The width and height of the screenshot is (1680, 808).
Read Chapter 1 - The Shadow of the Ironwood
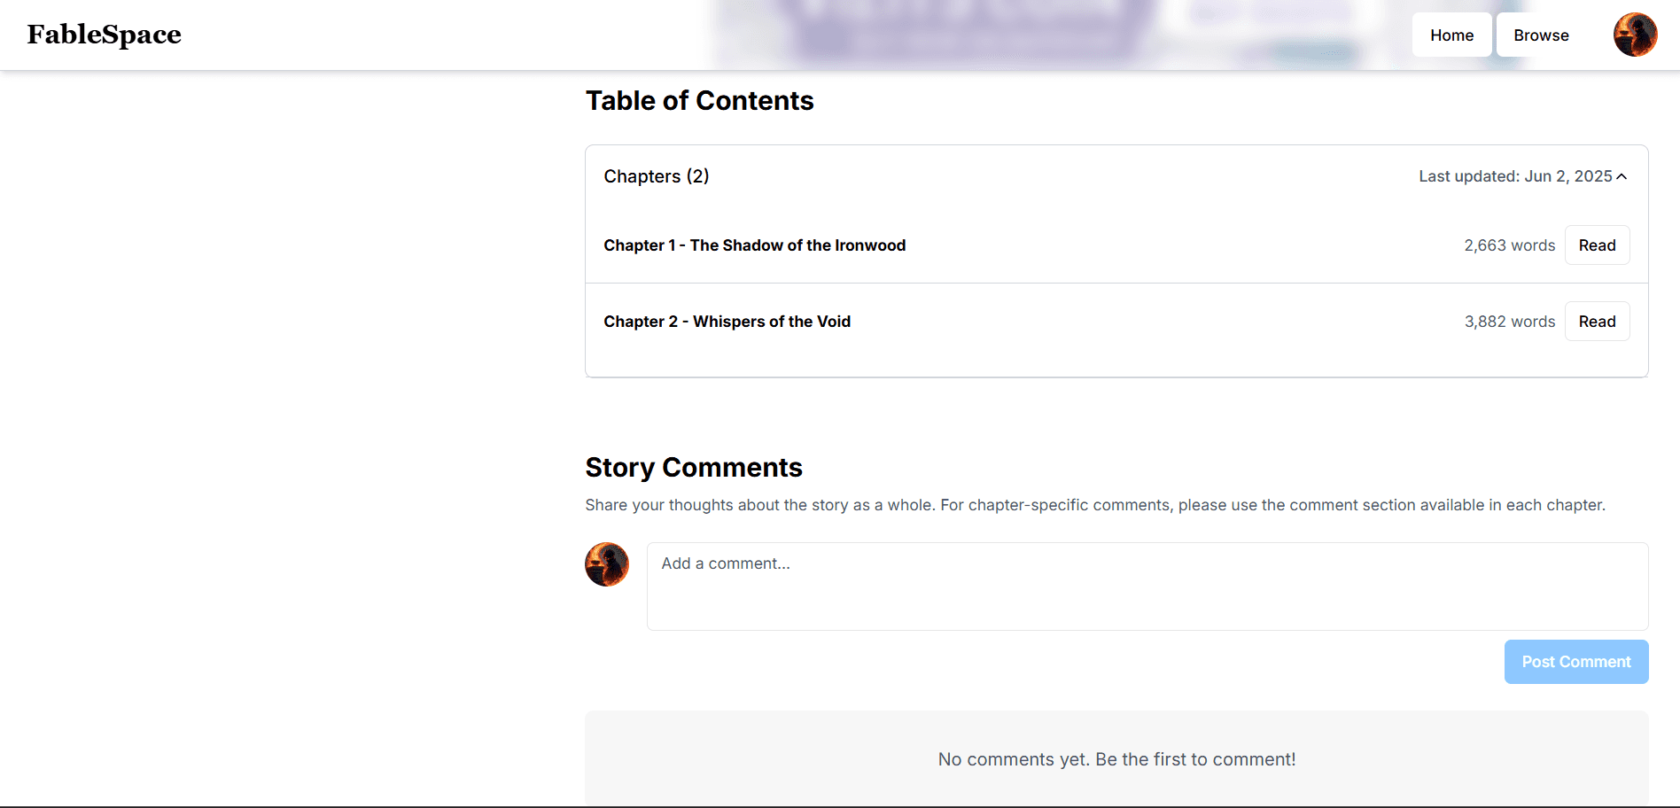1597,245
